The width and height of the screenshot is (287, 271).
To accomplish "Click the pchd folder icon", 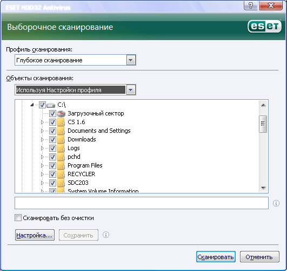I will coord(61,157).
